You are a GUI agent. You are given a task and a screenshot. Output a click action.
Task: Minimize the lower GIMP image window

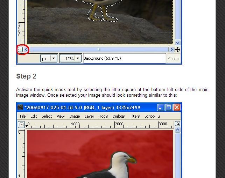tap(160, 107)
